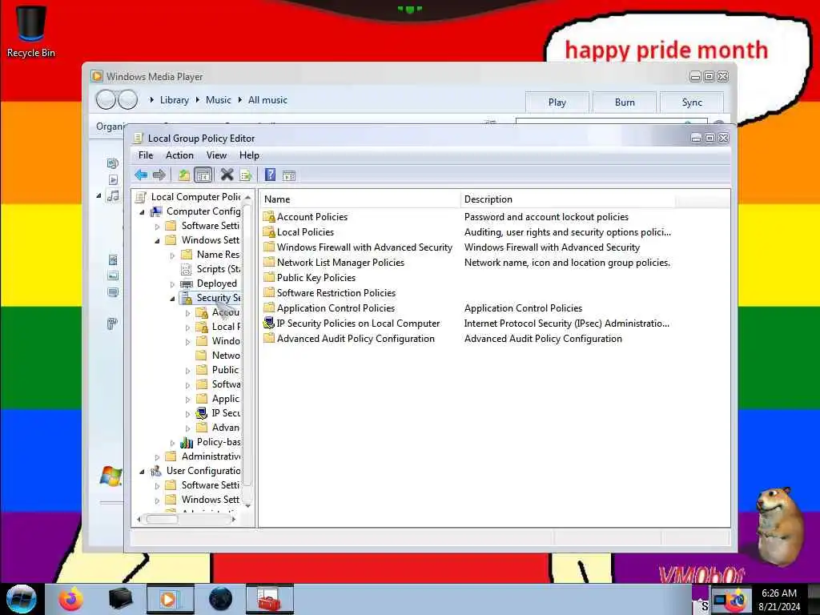
Task: Go up one level using toolbar icon
Action: coord(183,175)
